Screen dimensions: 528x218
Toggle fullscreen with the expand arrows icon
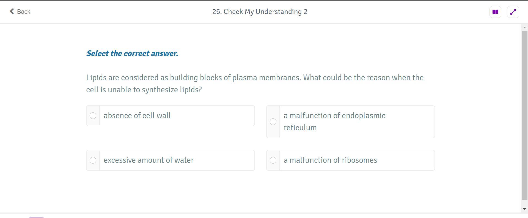(513, 12)
